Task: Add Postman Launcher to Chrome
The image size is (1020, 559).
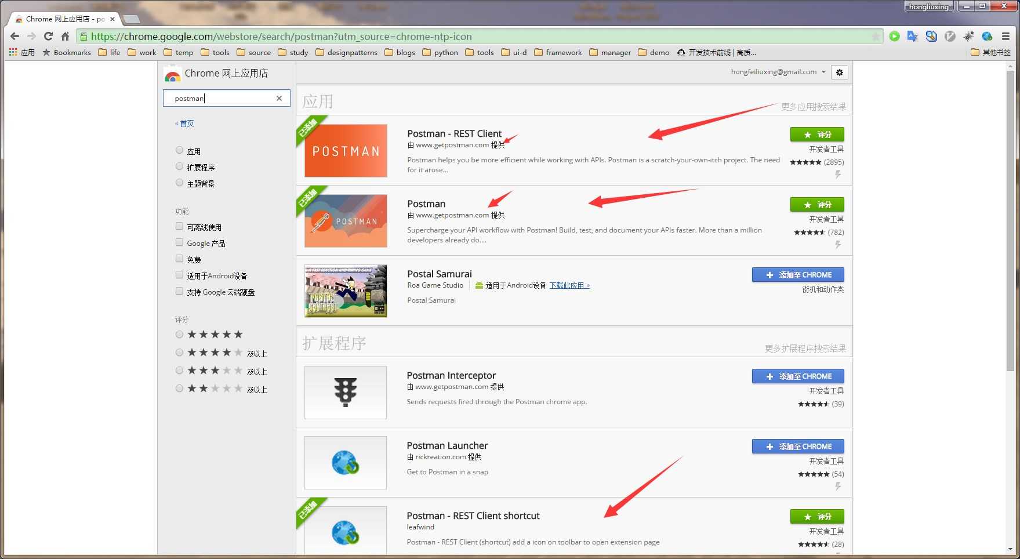Action: pos(798,447)
